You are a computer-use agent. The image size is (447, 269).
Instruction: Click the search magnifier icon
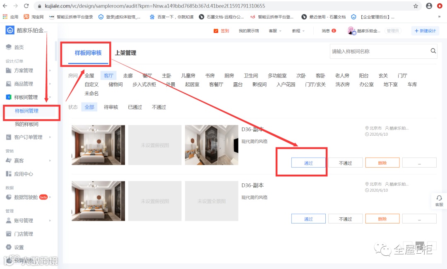[433, 51]
